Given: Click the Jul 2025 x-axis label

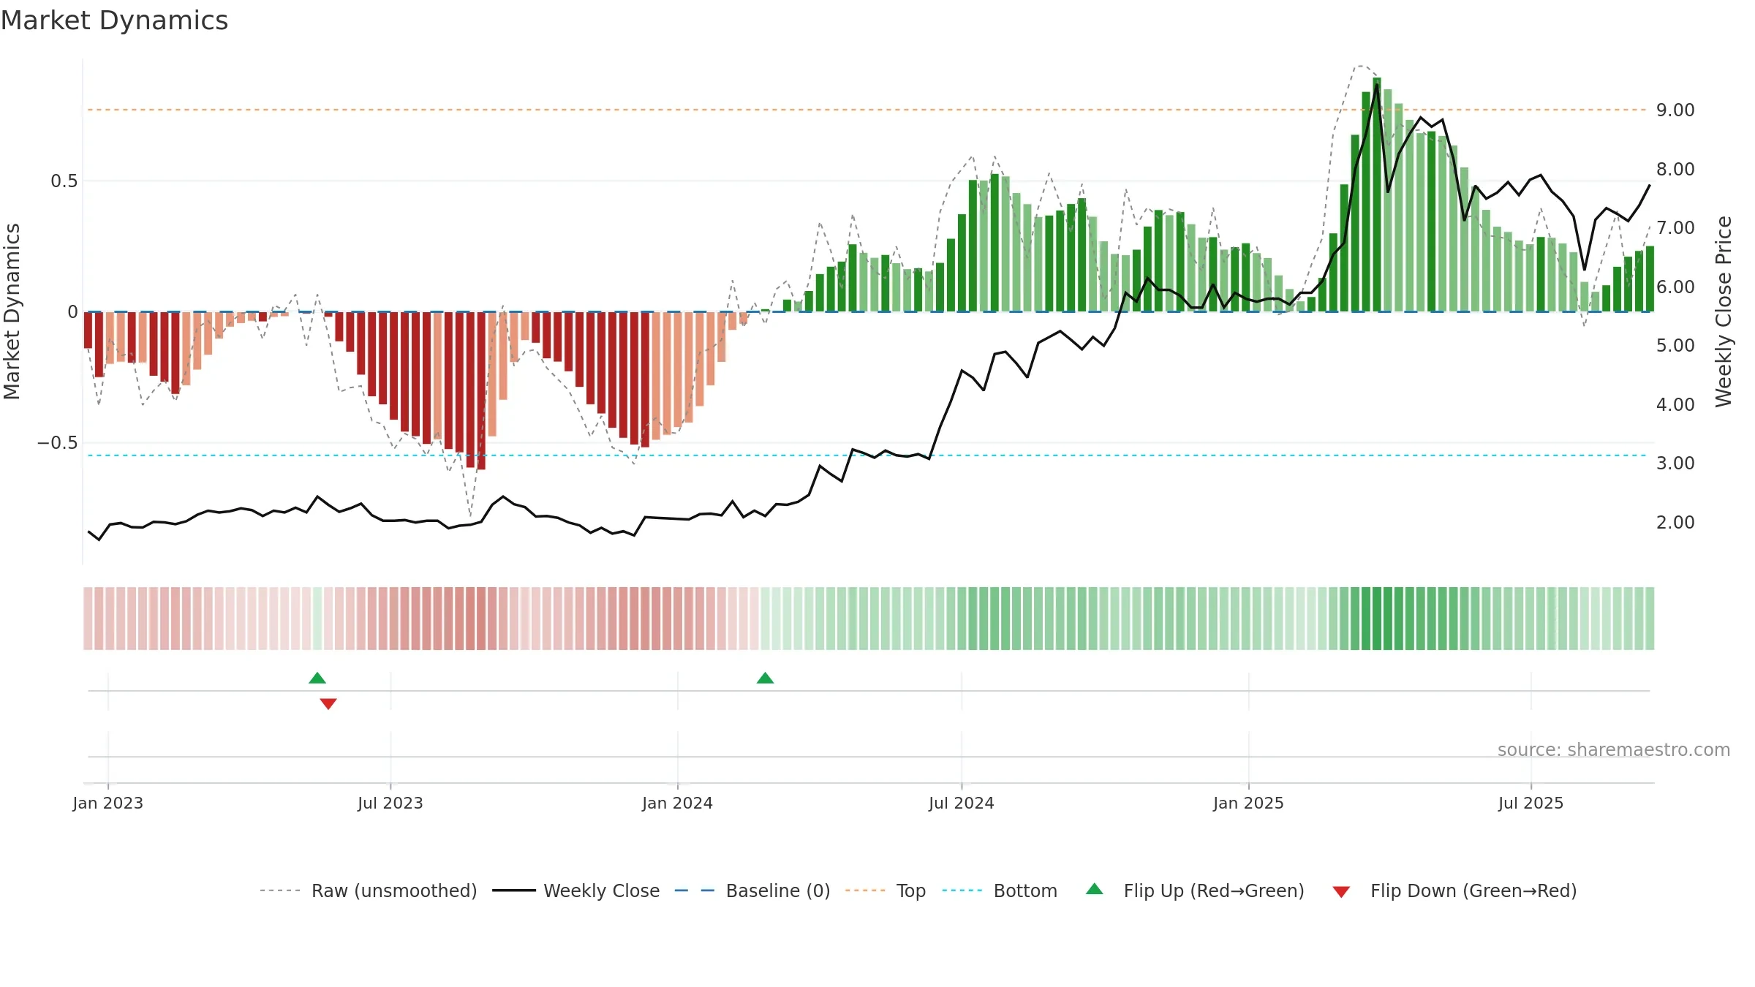Looking at the screenshot, I should pyautogui.click(x=1531, y=803).
